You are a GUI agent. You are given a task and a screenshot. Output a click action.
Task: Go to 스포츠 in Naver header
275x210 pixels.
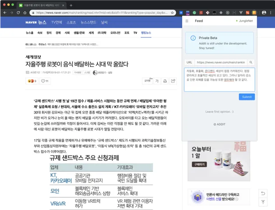[x=71, y=22]
